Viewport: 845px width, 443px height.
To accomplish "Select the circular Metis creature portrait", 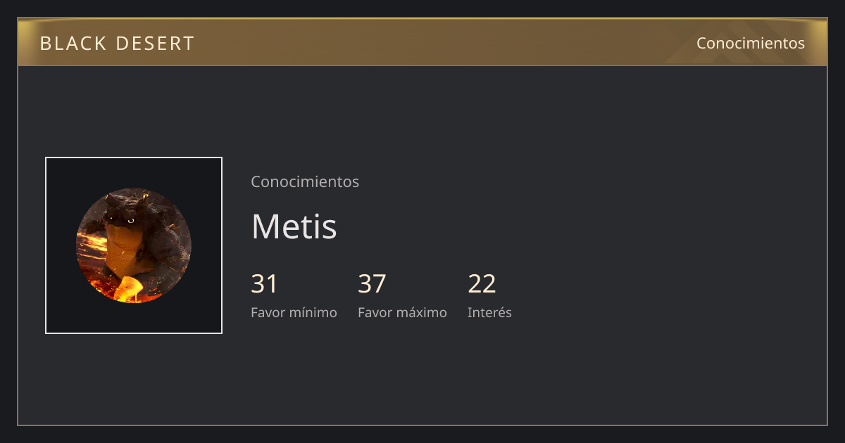I will coord(134,245).
